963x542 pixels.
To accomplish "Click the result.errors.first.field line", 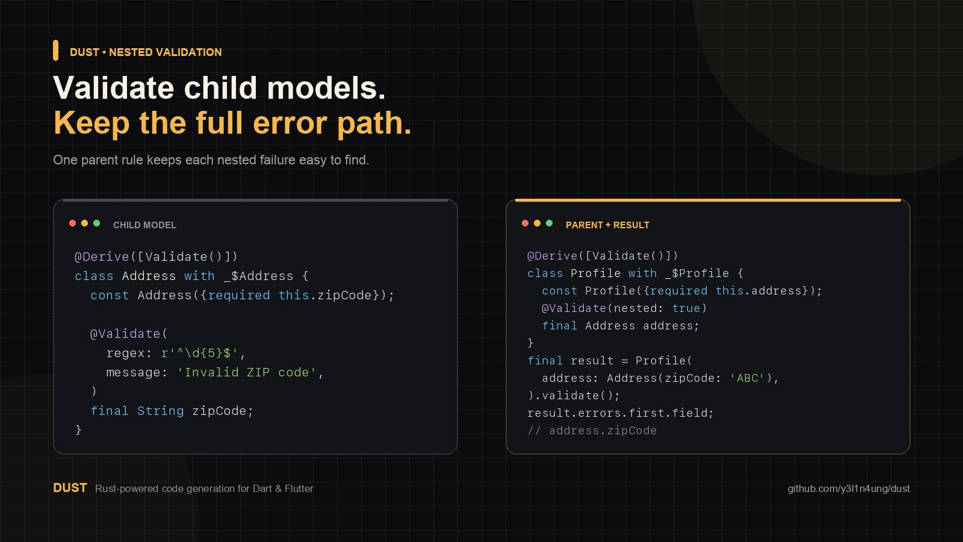I will [621, 413].
